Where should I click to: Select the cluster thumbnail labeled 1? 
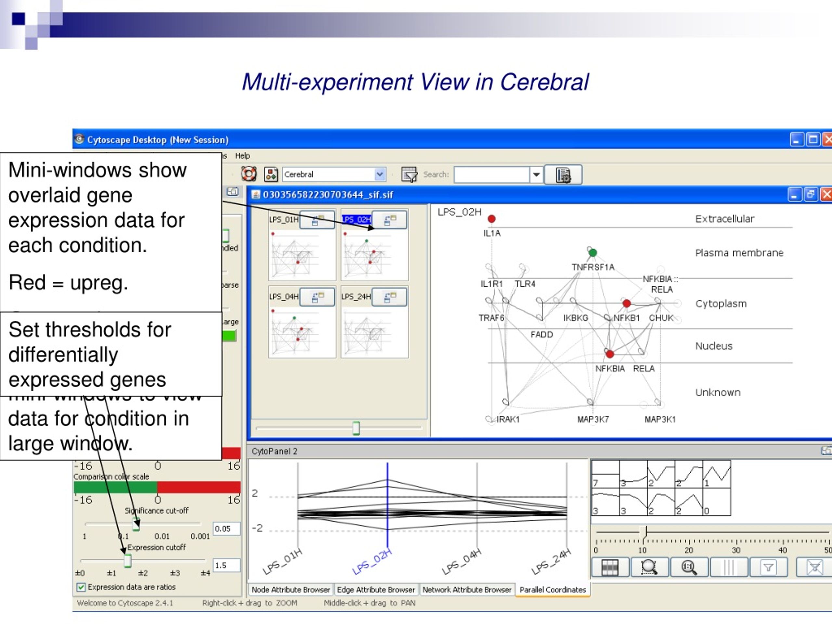click(717, 474)
